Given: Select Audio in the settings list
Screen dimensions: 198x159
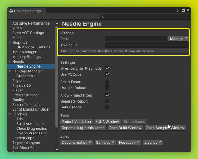Looking at the screenshot, I should (17, 28).
